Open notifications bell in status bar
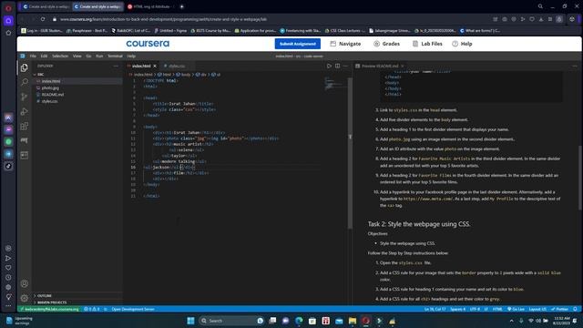Image resolution: width=583 pixels, height=328 pixels. (x=575, y=309)
